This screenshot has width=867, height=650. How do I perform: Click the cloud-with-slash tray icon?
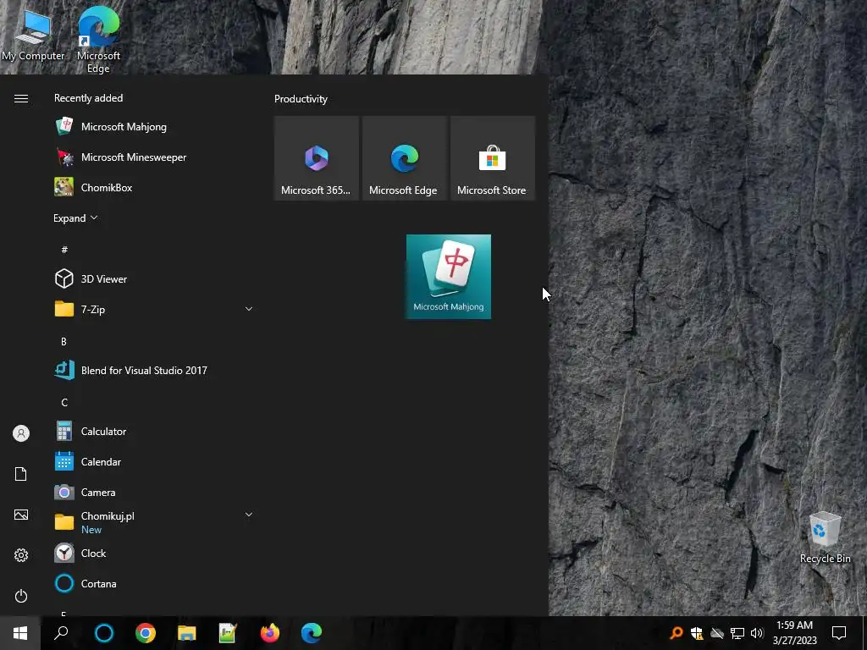click(717, 633)
